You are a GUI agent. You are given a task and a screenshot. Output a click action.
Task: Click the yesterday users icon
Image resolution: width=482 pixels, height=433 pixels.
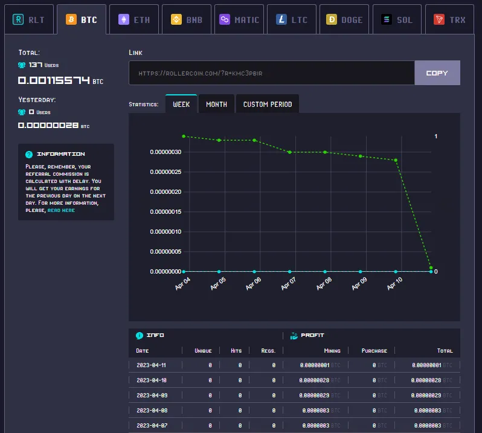click(22, 112)
